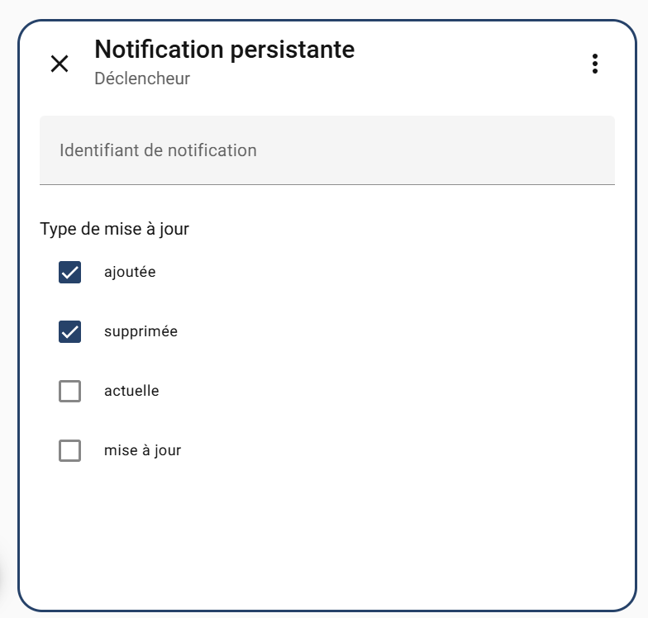Image resolution: width=648 pixels, height=618 pixels.
Task: Close the Notification persistante dialog
Action: [60, 64]
